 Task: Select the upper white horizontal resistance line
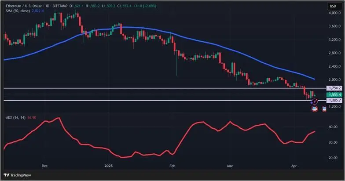pos(132,88)
